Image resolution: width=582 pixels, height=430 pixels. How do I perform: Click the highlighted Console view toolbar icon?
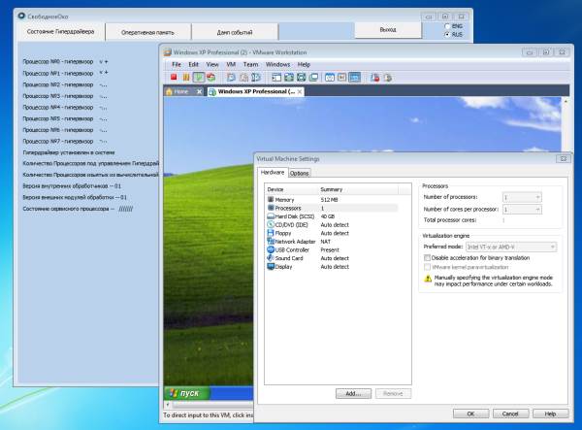[x=354, y=78]
